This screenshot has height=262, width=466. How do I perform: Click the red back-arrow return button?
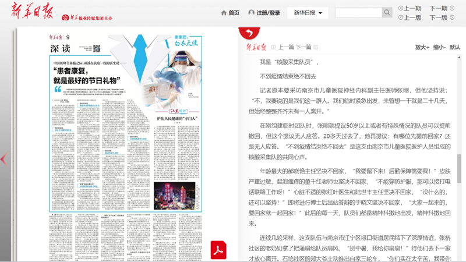click(x=249, y=33)
